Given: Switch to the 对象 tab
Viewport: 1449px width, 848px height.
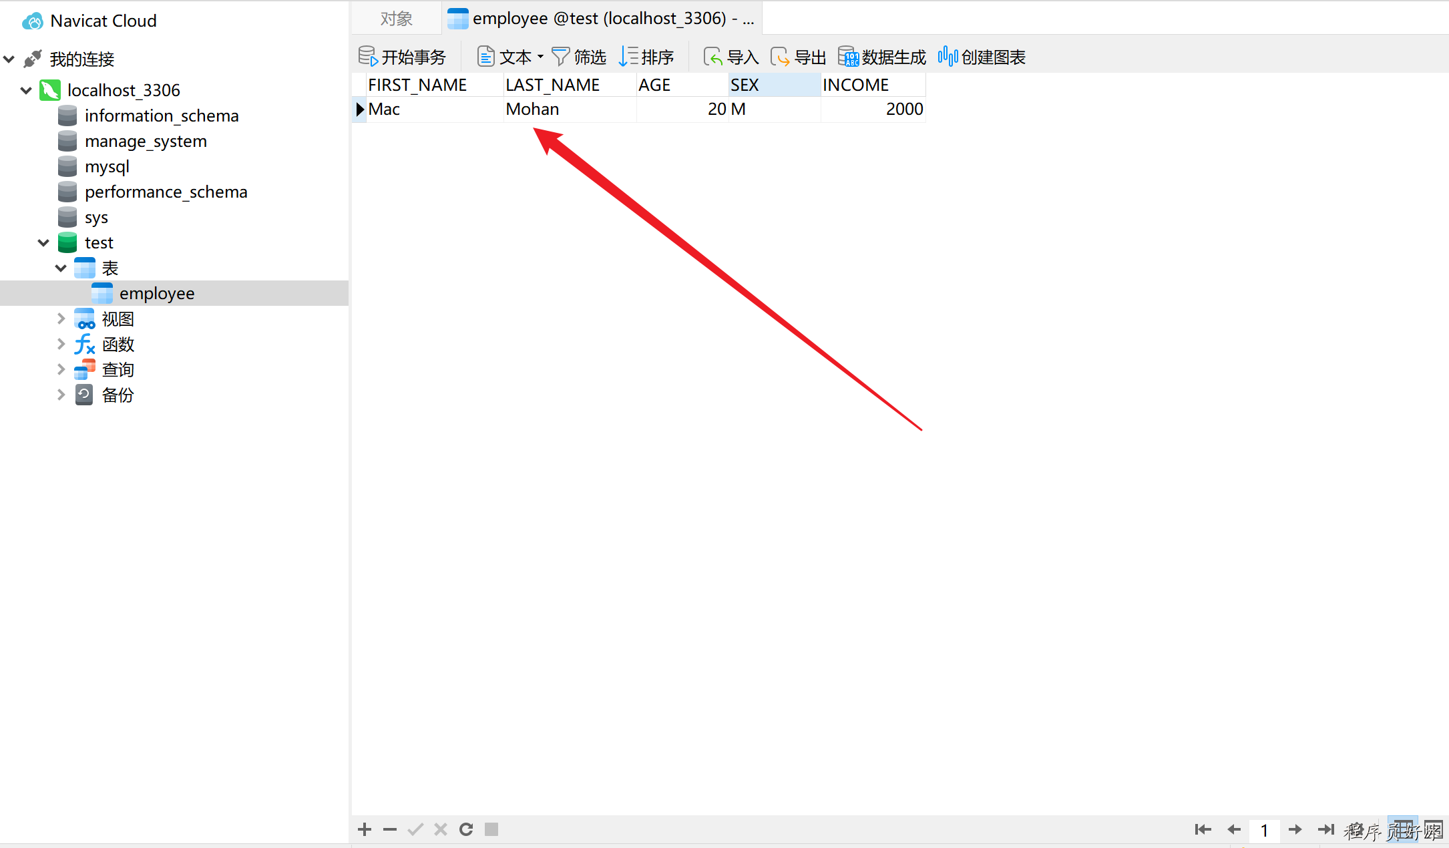Looking at the screenshot, I should click(x=396, y=19).
